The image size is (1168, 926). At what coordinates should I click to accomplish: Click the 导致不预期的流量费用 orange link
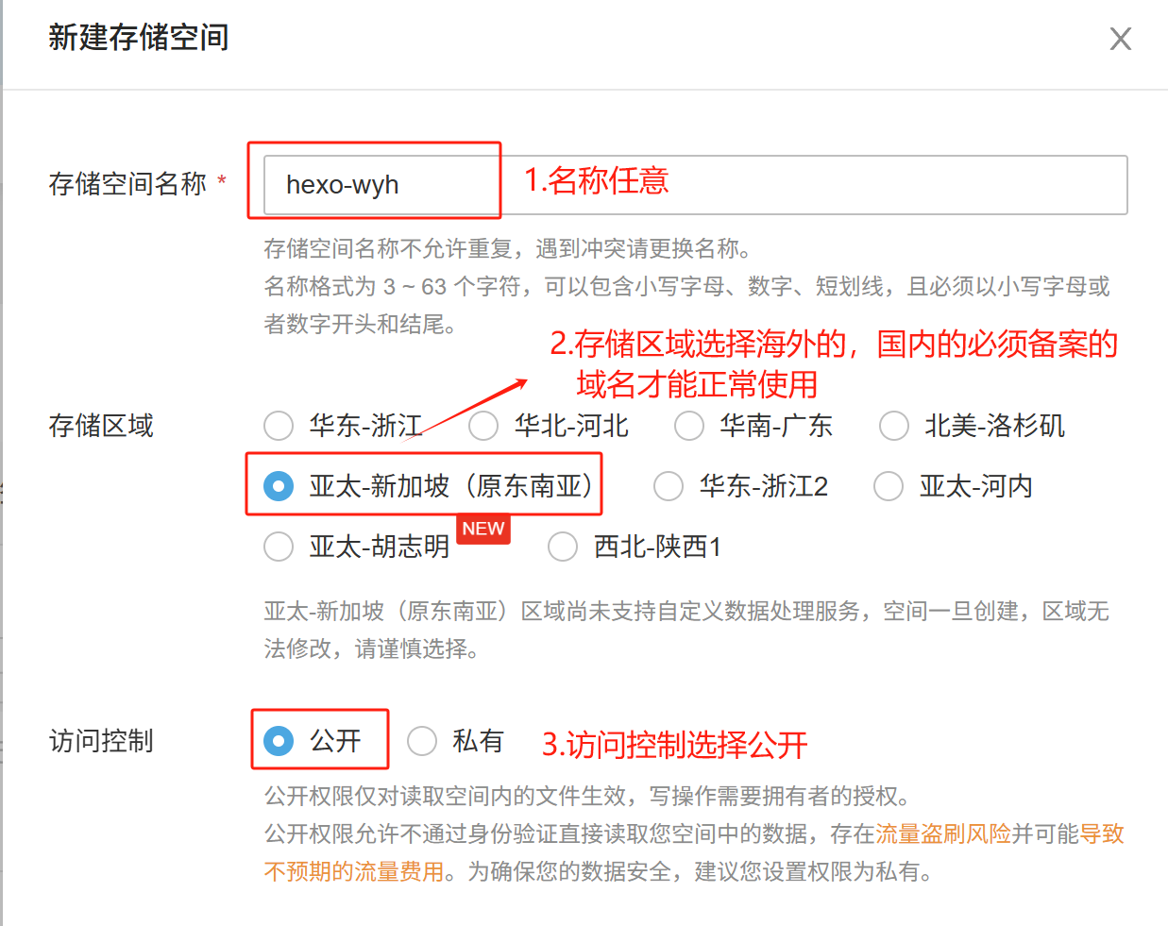pyautogui.click(x=354, y=871)
